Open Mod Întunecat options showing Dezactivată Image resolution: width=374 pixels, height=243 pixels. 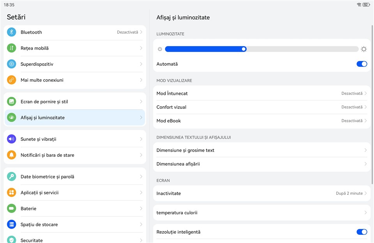click(x=354, y=94)
